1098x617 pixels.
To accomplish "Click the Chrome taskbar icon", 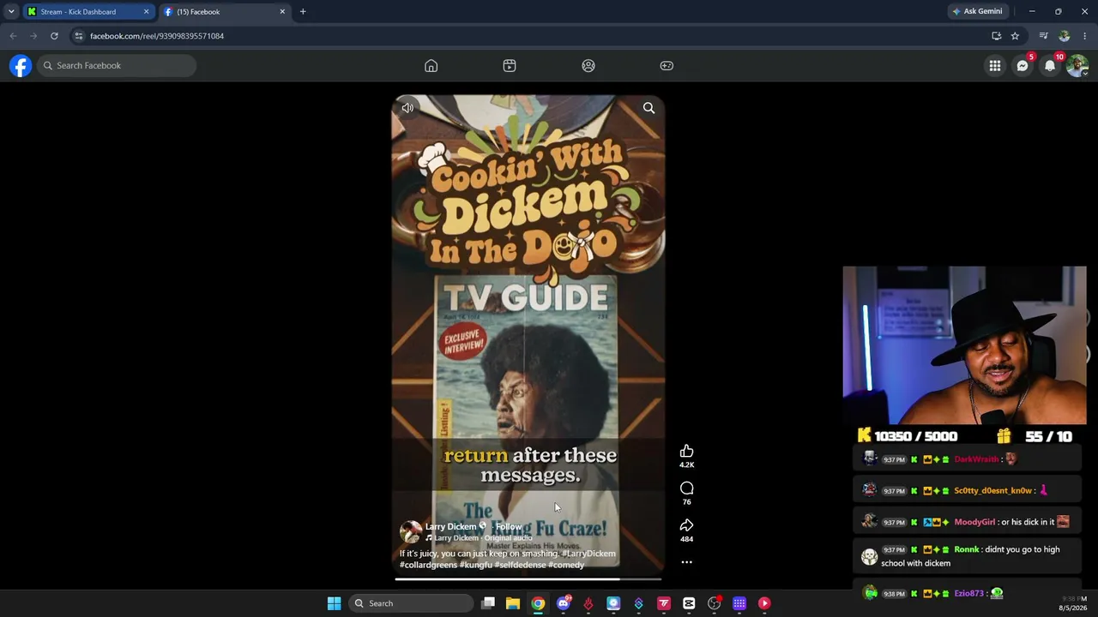I will (538, 603).
